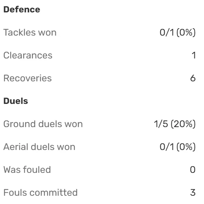The width and height of the screenshot is (204, 204).
Task: Click the 0/1 fraction for Aerial duels
Action: tap(165, 147)
